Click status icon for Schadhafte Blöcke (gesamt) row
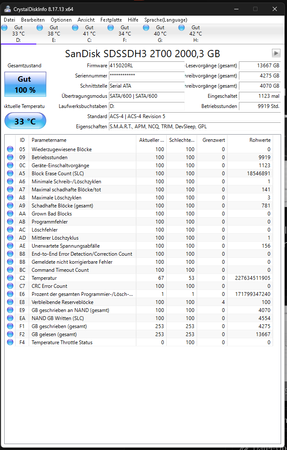 coord(10,205)
